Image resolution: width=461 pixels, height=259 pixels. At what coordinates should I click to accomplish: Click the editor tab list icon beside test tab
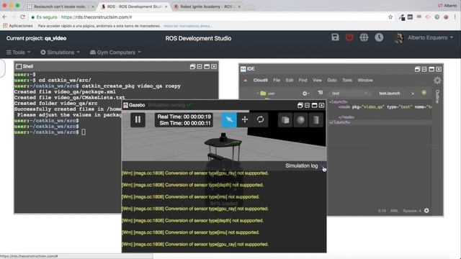coord(320,93)
